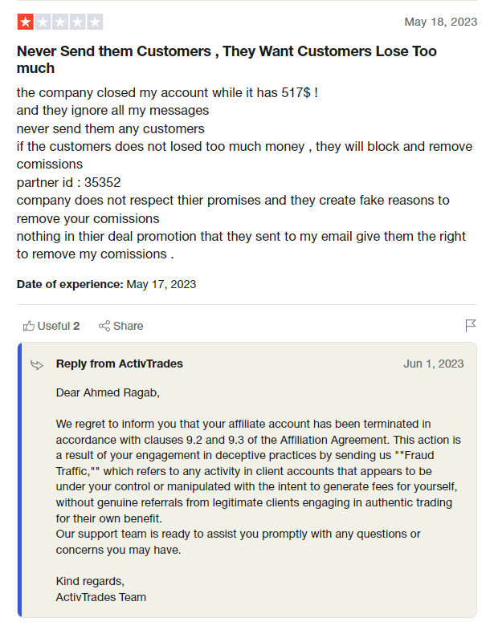
Task: Click the 'Date of experience' line
Action: click(106, 284)
